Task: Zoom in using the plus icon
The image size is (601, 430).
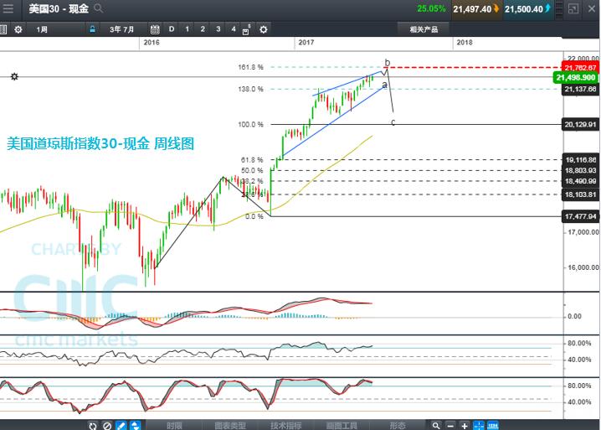Action: [465, 425]
